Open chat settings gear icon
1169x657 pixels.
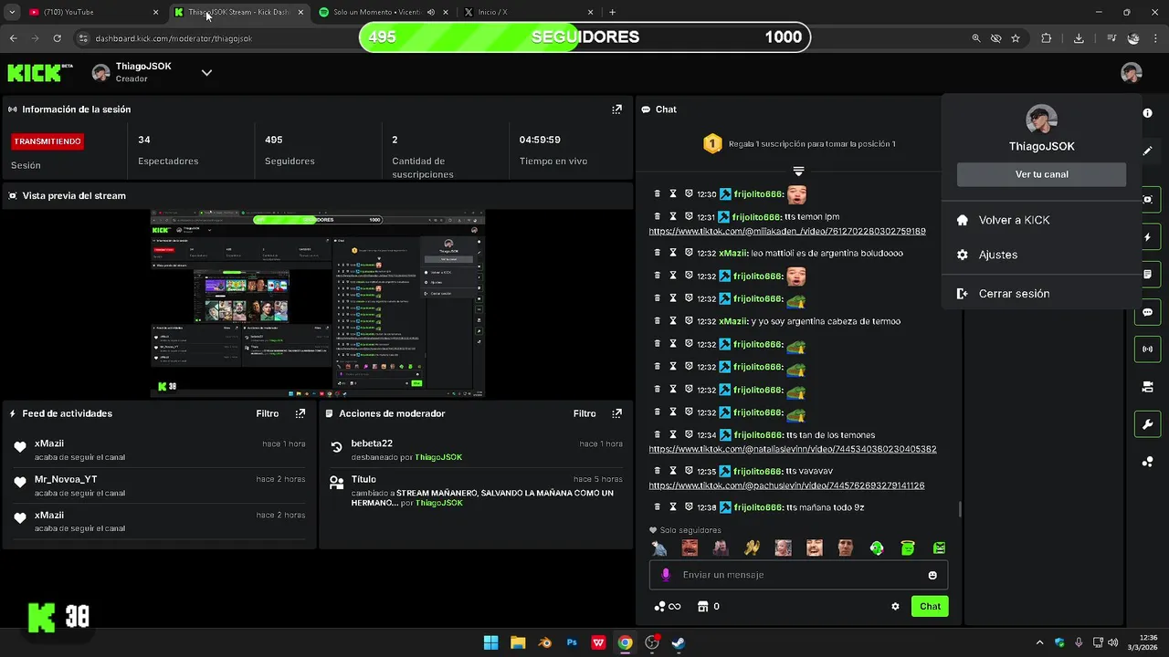[895, 606]
